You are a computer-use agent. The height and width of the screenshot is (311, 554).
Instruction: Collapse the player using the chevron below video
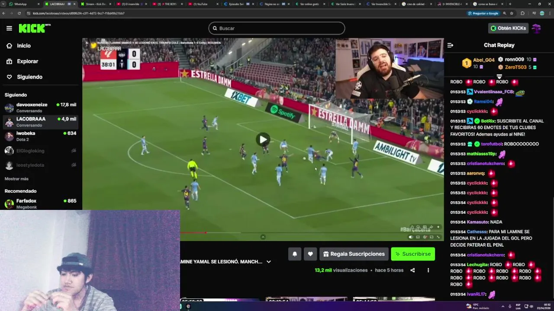[x=263, y=237]
